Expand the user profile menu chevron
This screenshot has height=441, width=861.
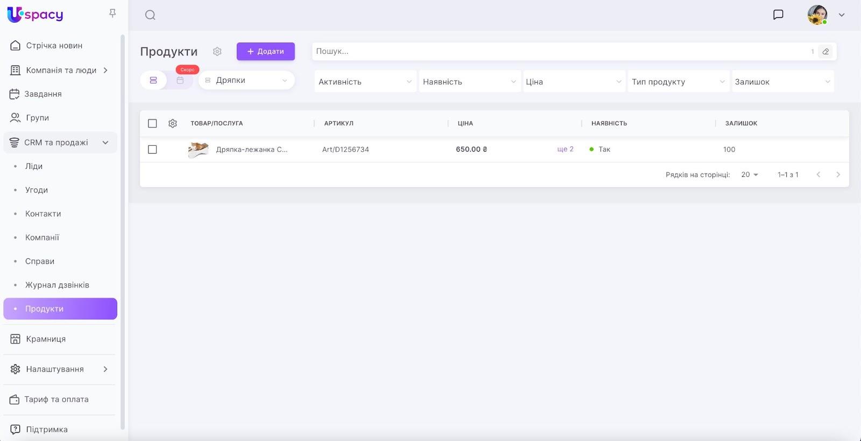(842, 15)
